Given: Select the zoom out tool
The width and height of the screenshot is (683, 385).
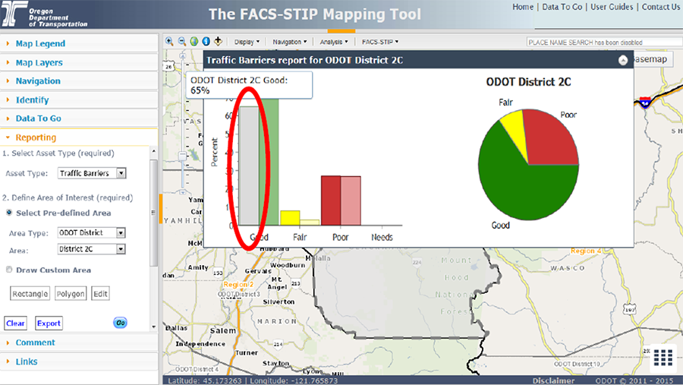Looking at the screenshot, I should click(x=181, y=42).
